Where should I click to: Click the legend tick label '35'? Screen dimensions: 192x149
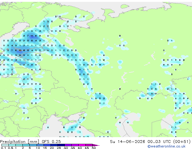(73, 148)
